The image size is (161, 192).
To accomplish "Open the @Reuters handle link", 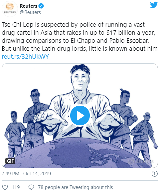I will coord(30,12).
